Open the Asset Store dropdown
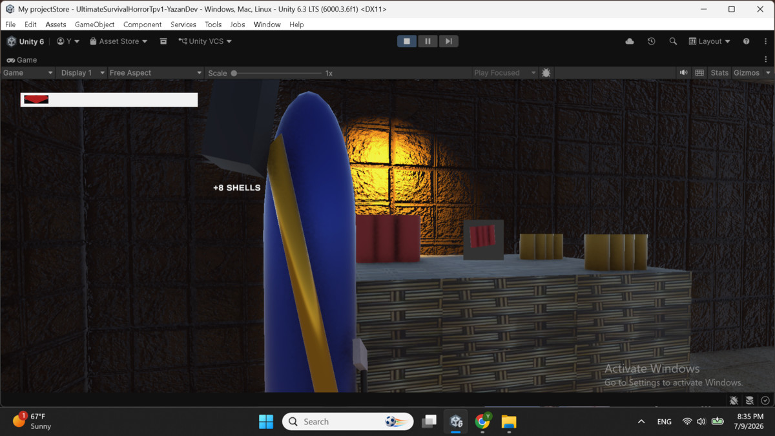 pyautogui.click(x=119, y=41)
